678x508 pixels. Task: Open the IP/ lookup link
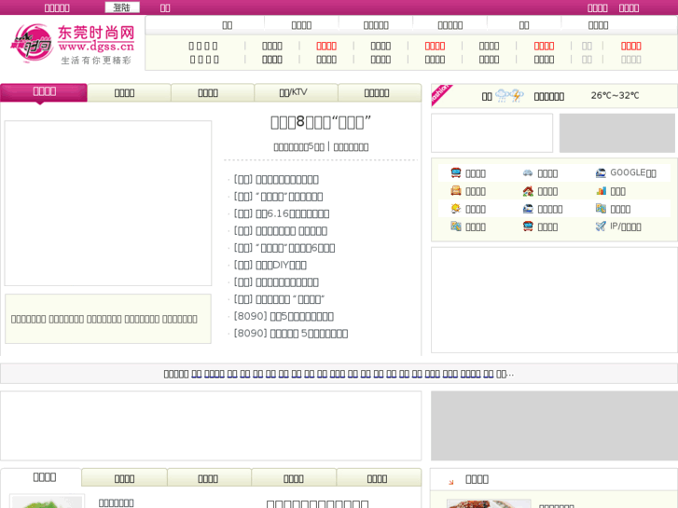625,227
